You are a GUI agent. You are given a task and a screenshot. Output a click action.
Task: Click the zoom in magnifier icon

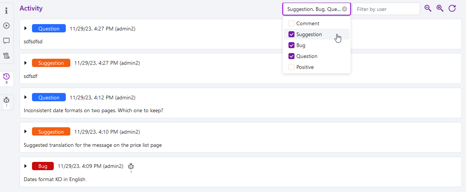[440, 8]
